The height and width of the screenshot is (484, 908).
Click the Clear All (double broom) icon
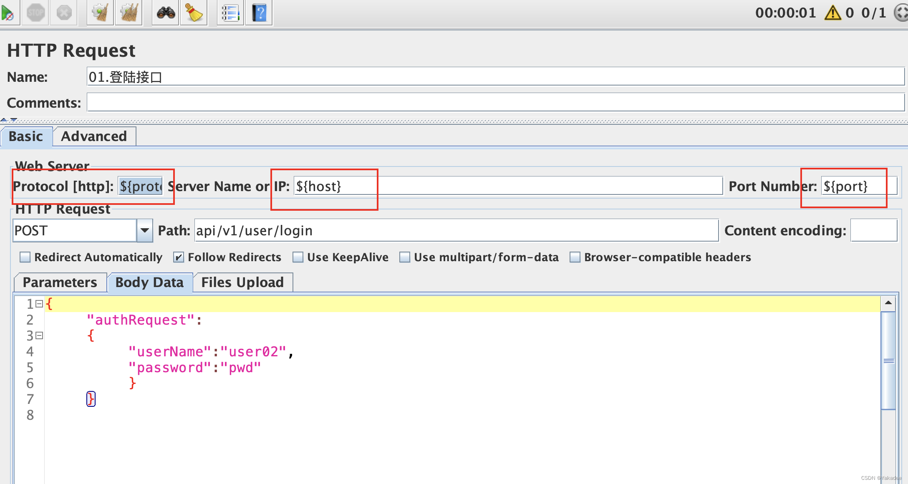129,13
